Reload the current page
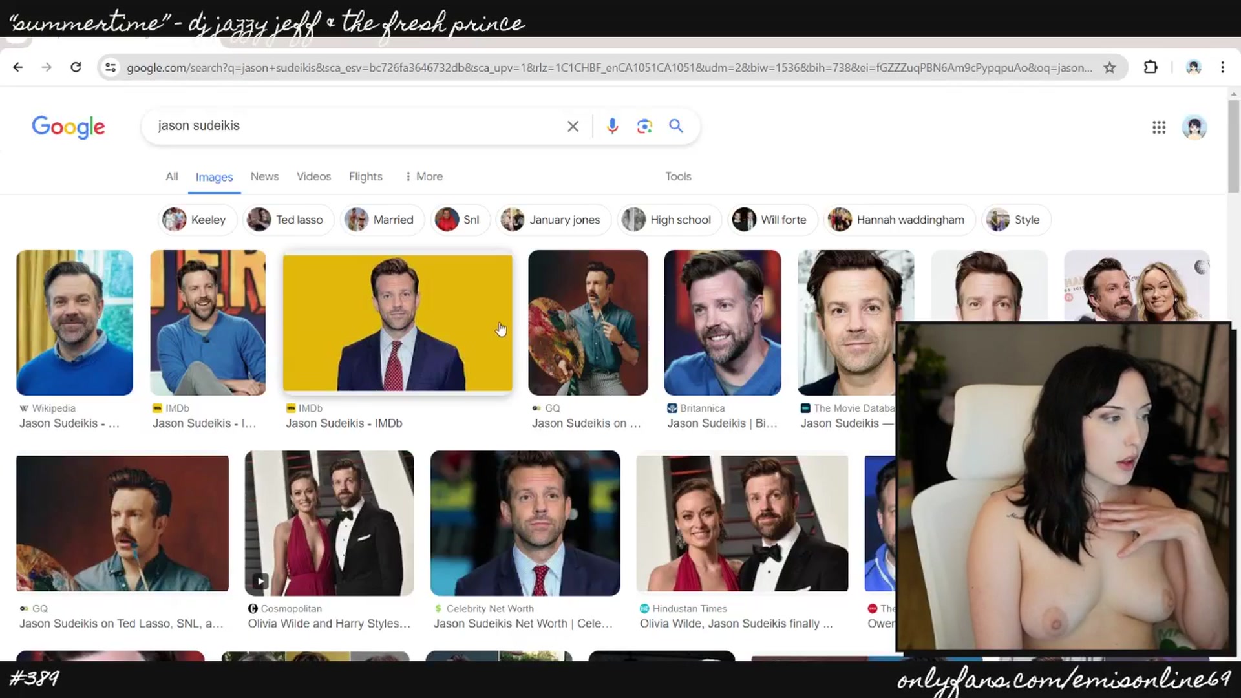 (76, 67)
